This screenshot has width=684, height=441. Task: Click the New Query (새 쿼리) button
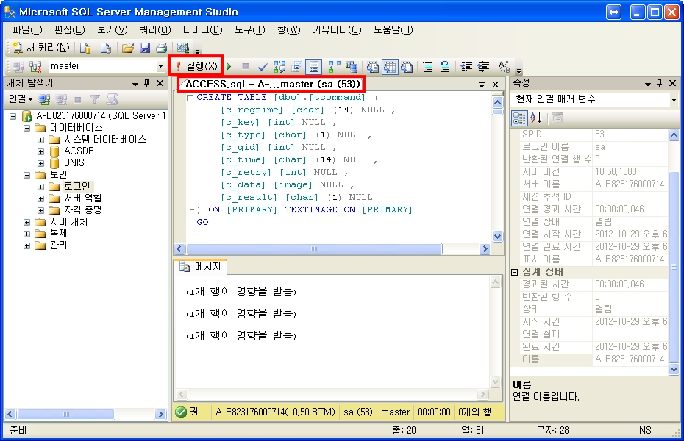tap(41, 48)
